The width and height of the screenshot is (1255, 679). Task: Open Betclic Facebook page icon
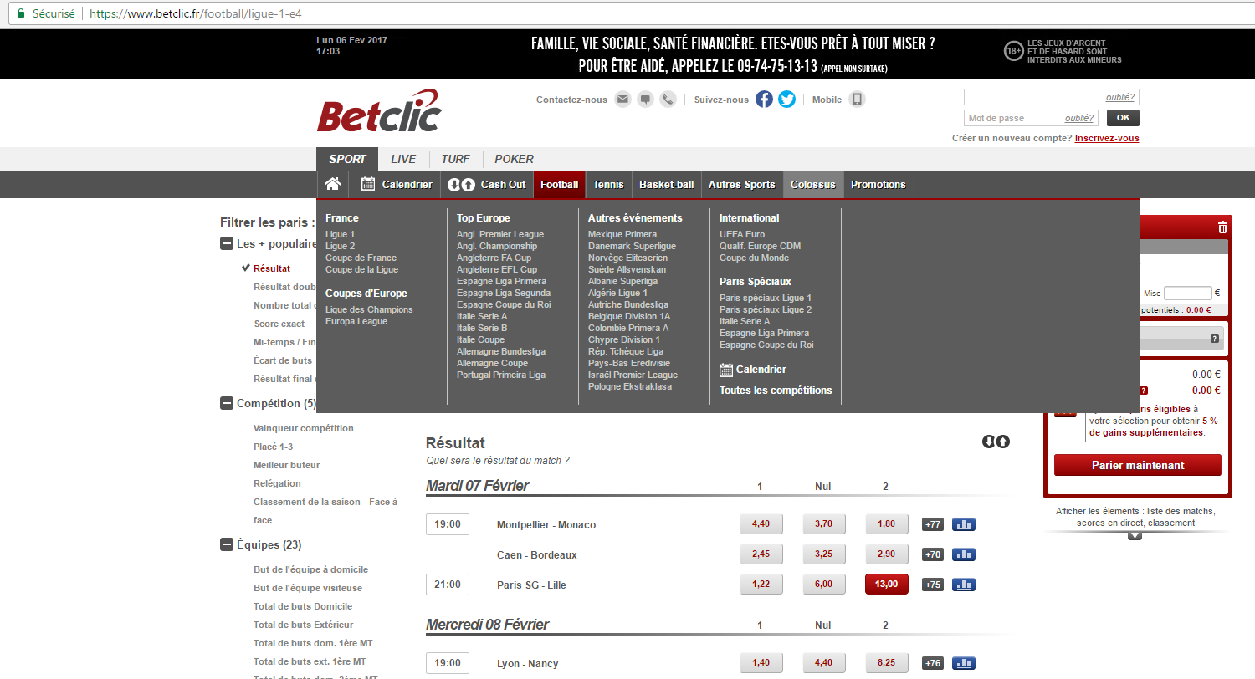pos(764,100)
